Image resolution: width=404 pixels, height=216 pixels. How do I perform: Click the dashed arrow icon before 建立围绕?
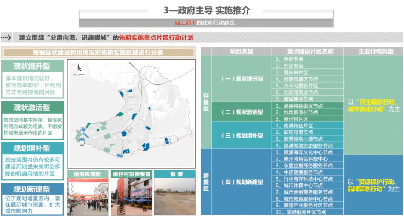pyautogui.click(x=6, y=38)
